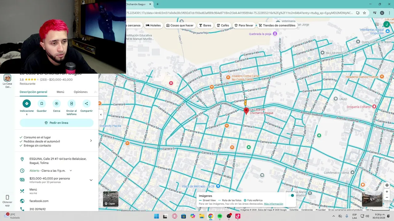Viewport: 394px width, 221px height.
Task: Filter map by Tiendas de comestibles
Action: pos(277,25)
